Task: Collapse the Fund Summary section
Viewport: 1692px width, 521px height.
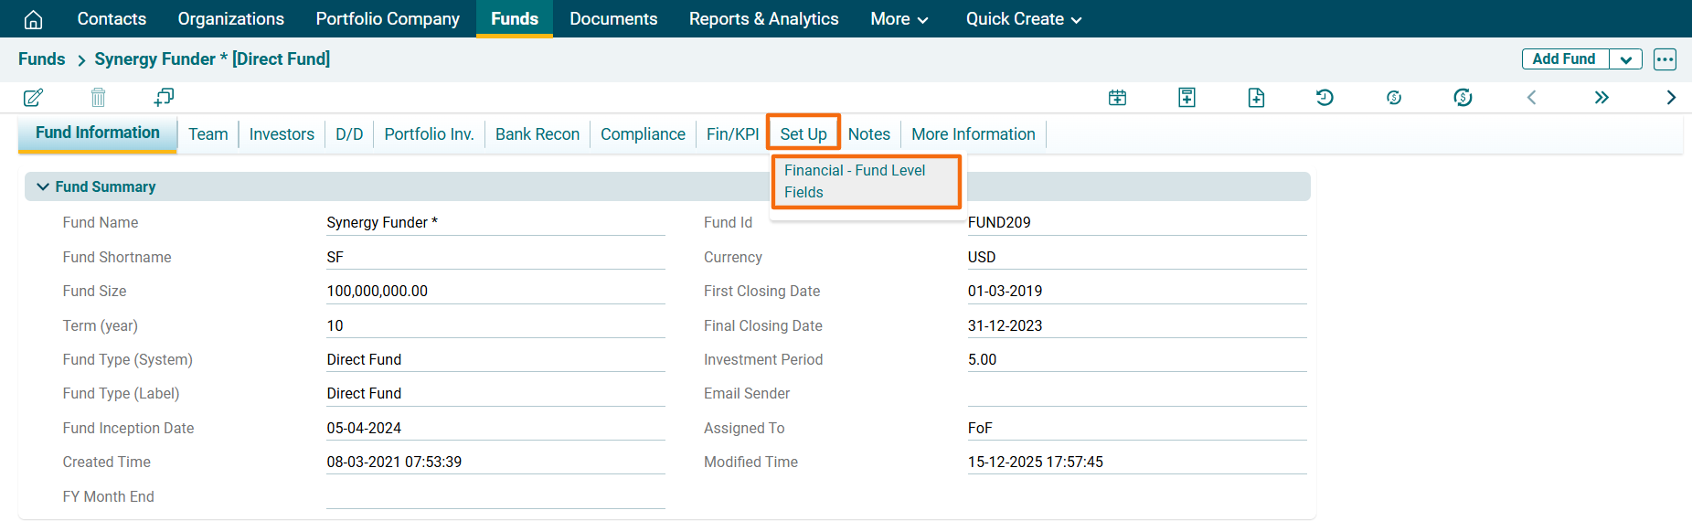Action: (43, 186)
